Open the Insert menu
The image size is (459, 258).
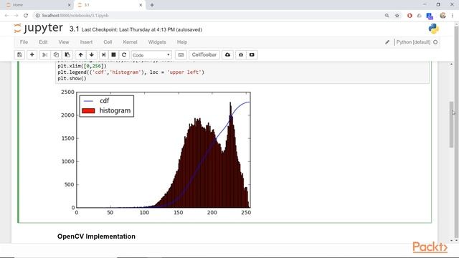pyautogui.click(x=86, y=42)
